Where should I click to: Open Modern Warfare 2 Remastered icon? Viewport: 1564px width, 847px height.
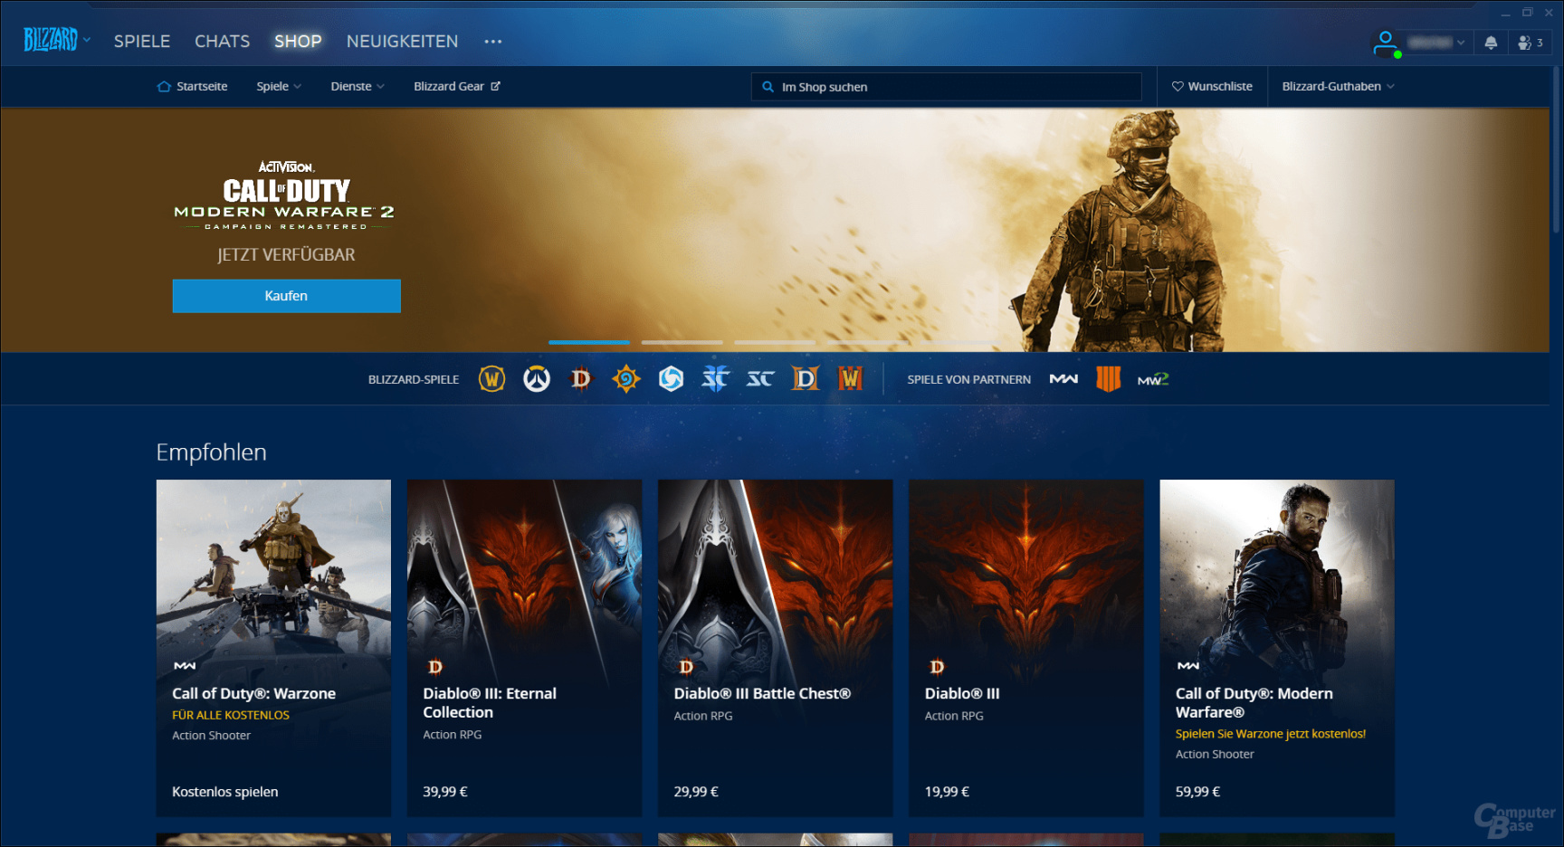(1153, 379)
